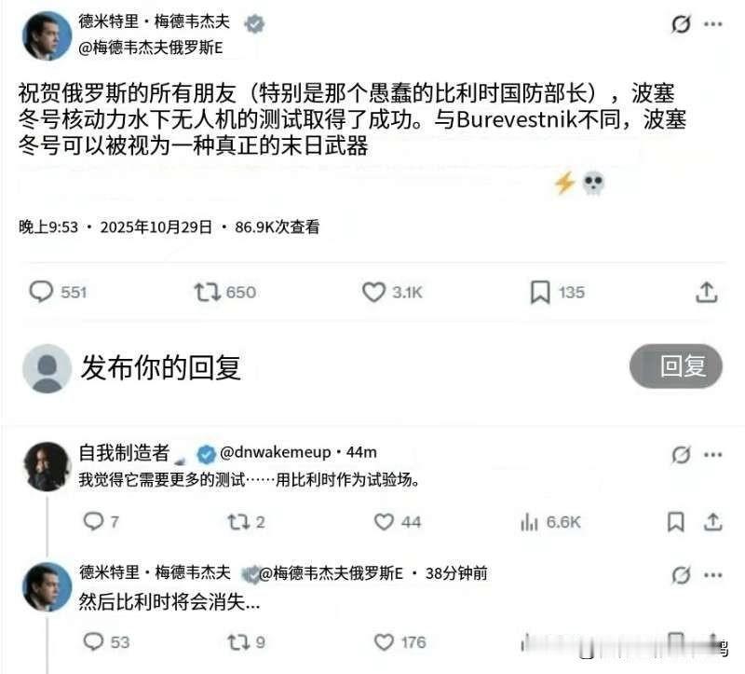Viewport: 745px width, 674px height.
Task: Click the grey 回复 button
Action: (676, 365)
